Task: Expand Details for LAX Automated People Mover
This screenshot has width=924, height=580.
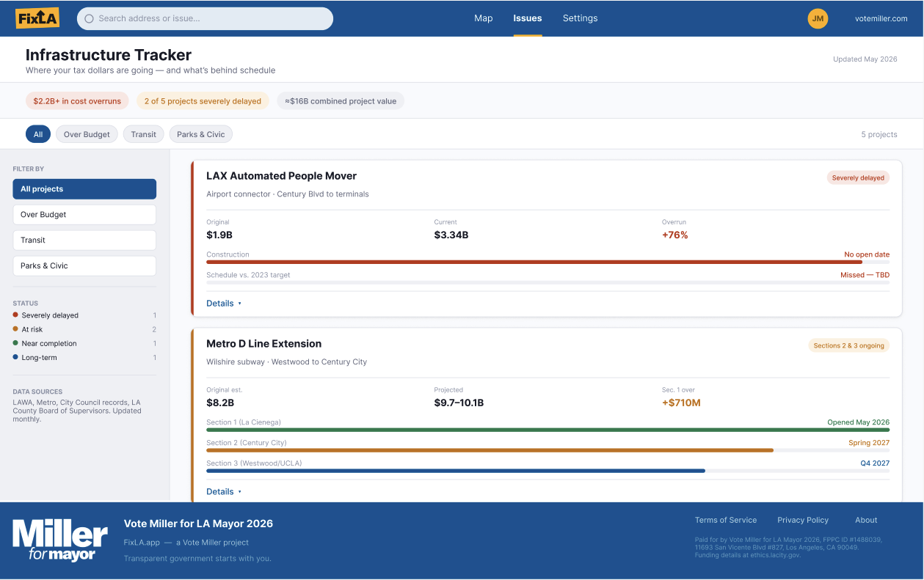Action: [x=224, y=304]
